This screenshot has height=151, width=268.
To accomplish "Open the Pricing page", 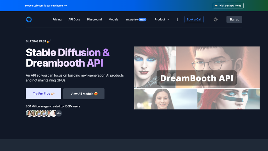I will point(57,19).
